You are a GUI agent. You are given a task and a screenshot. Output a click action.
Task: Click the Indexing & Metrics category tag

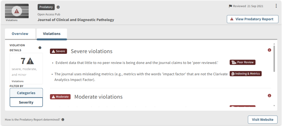(x=245, y=74)
